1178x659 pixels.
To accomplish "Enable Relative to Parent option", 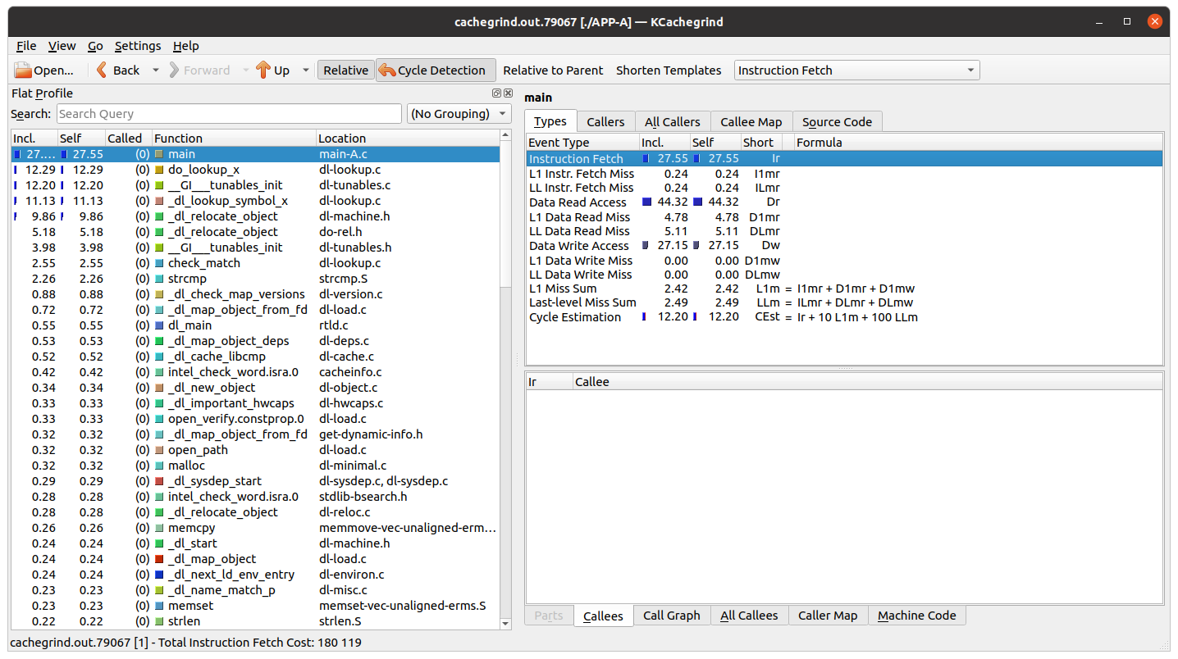I will point(552,70).
